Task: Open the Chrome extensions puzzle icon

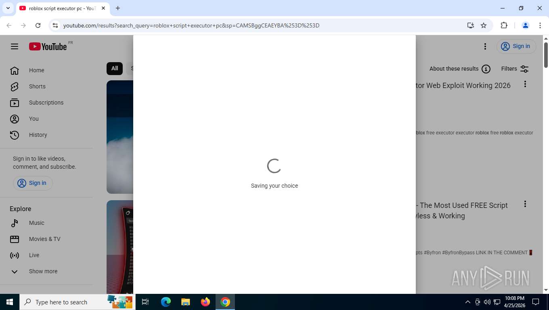Action: point(504,25)
